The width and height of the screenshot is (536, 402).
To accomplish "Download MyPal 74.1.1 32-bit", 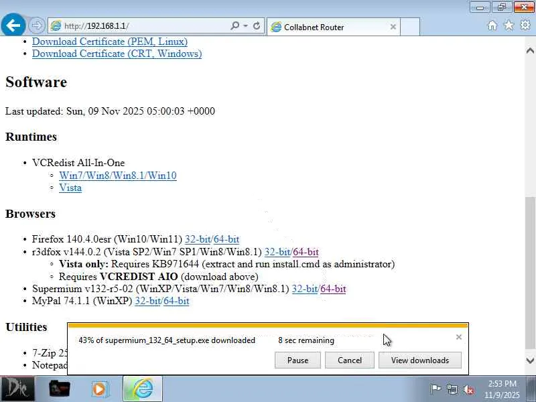I will pyautogui.click(x=147, y=301).
